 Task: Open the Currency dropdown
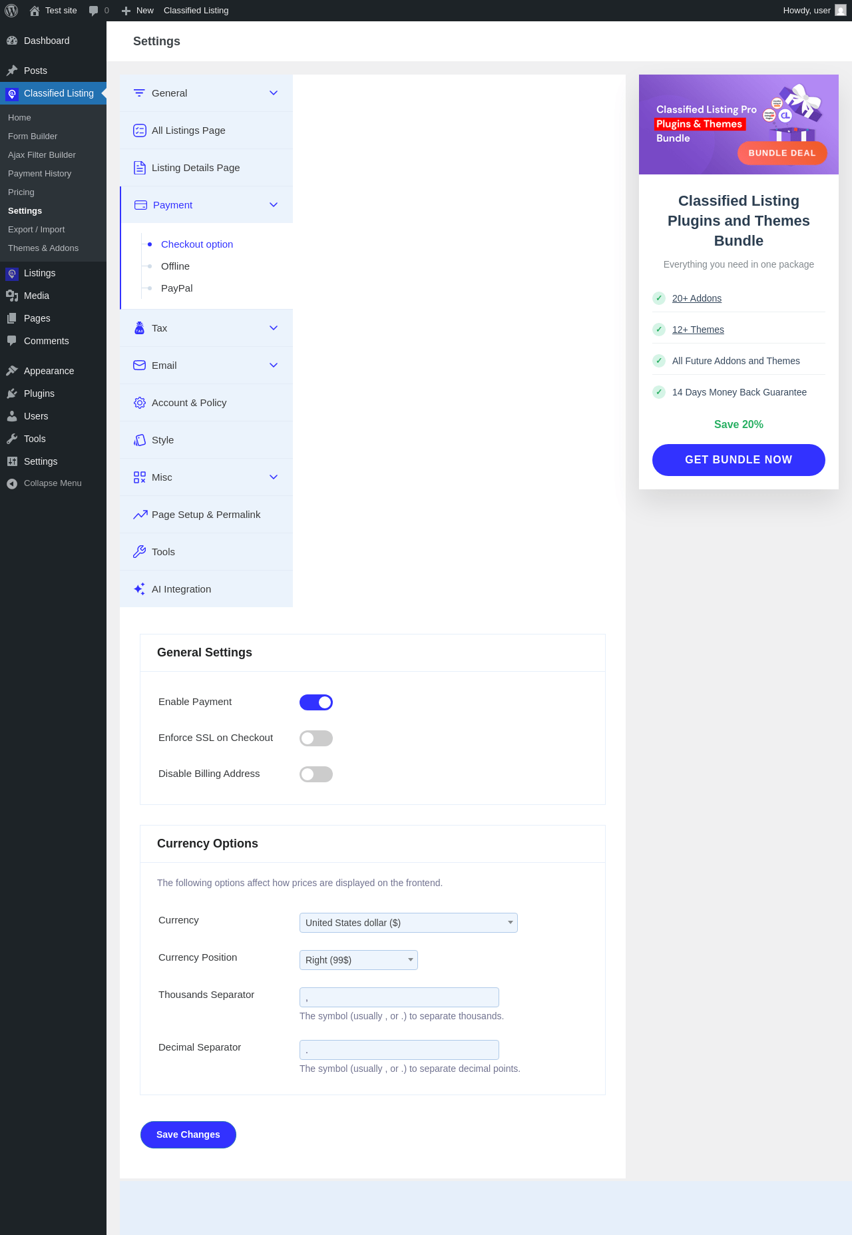pyautogui.click(x=409, y=923)
